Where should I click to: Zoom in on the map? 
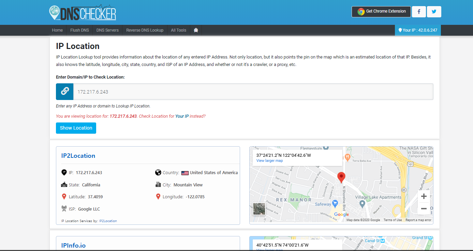click(x=424, y=197)
